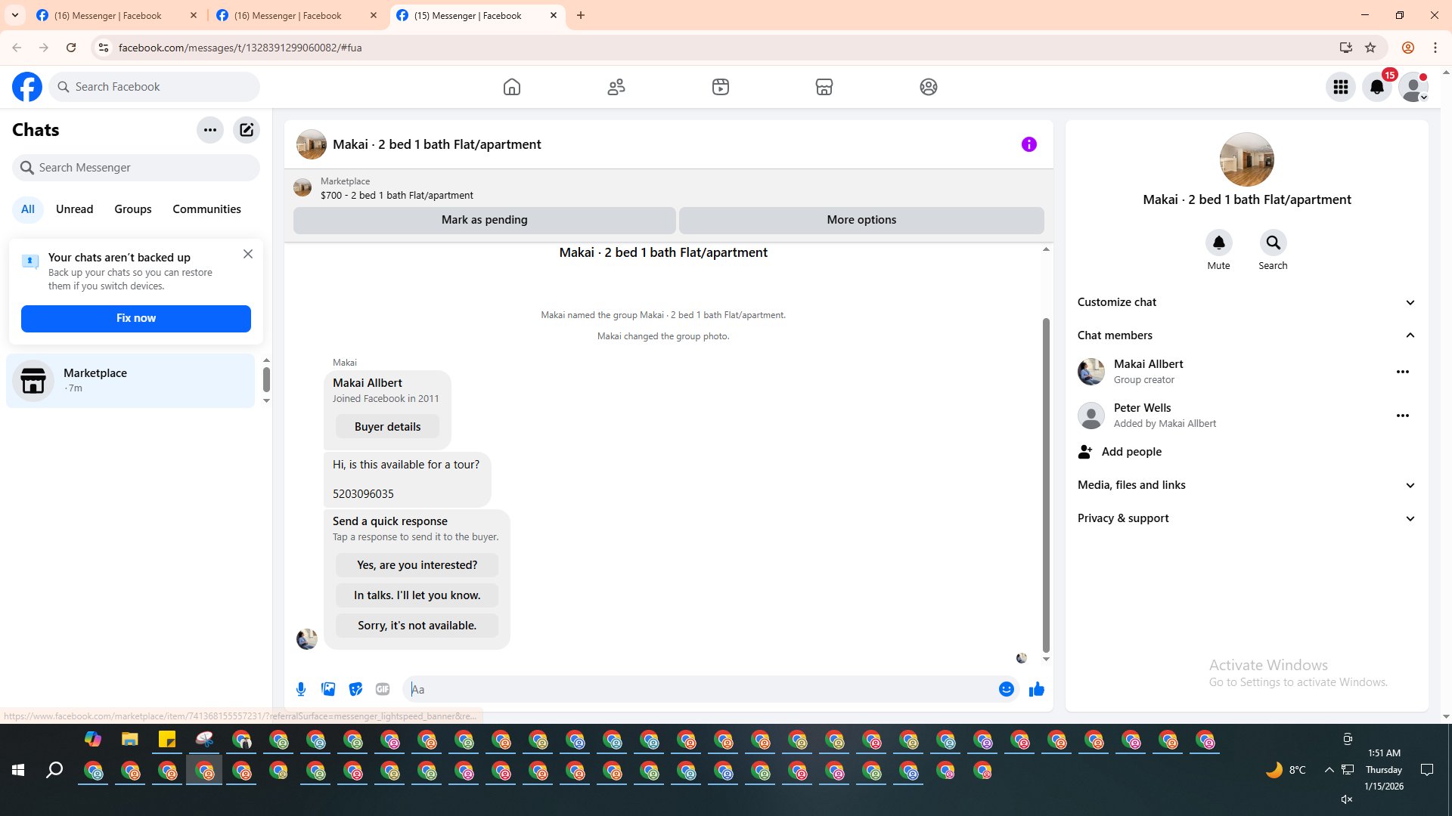Toggle the conversation information panel
The height and width of the screenshot is (816, 1452).
[x=1028, y=144]
